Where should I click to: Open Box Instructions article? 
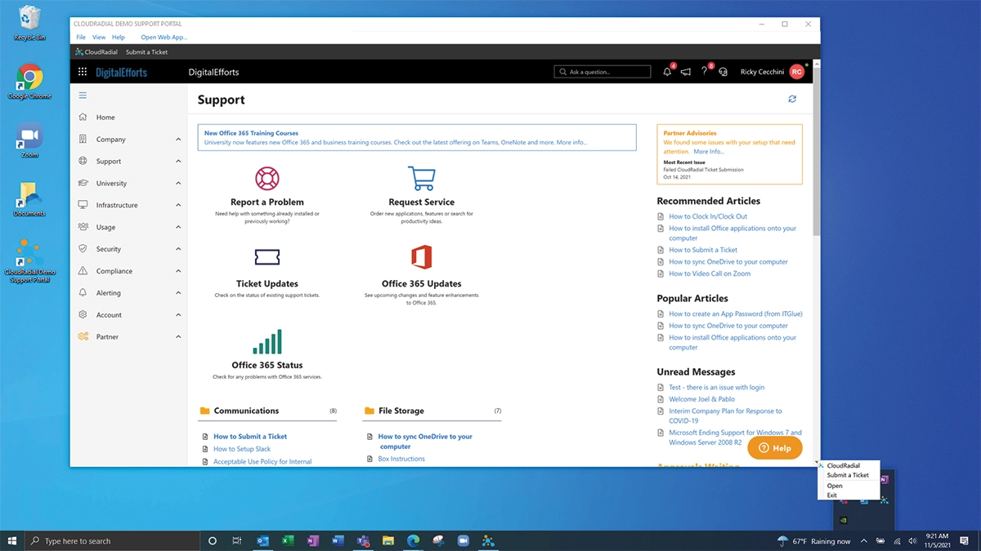click(401, 459)
